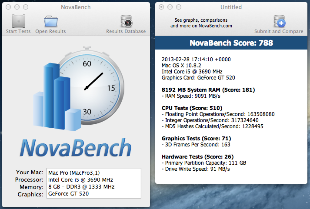
Task: Click the Integer Operations/Second line
Action: pos(210,120)
